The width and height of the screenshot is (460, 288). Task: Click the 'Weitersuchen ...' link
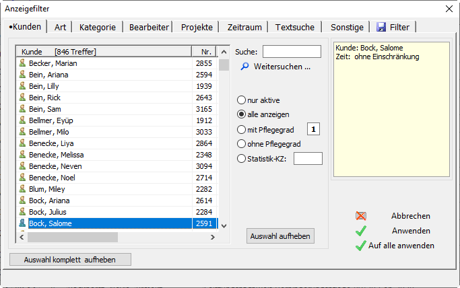(x=282, y=67)
